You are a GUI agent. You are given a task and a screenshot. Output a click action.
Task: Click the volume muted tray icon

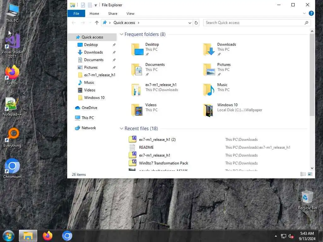291,236
